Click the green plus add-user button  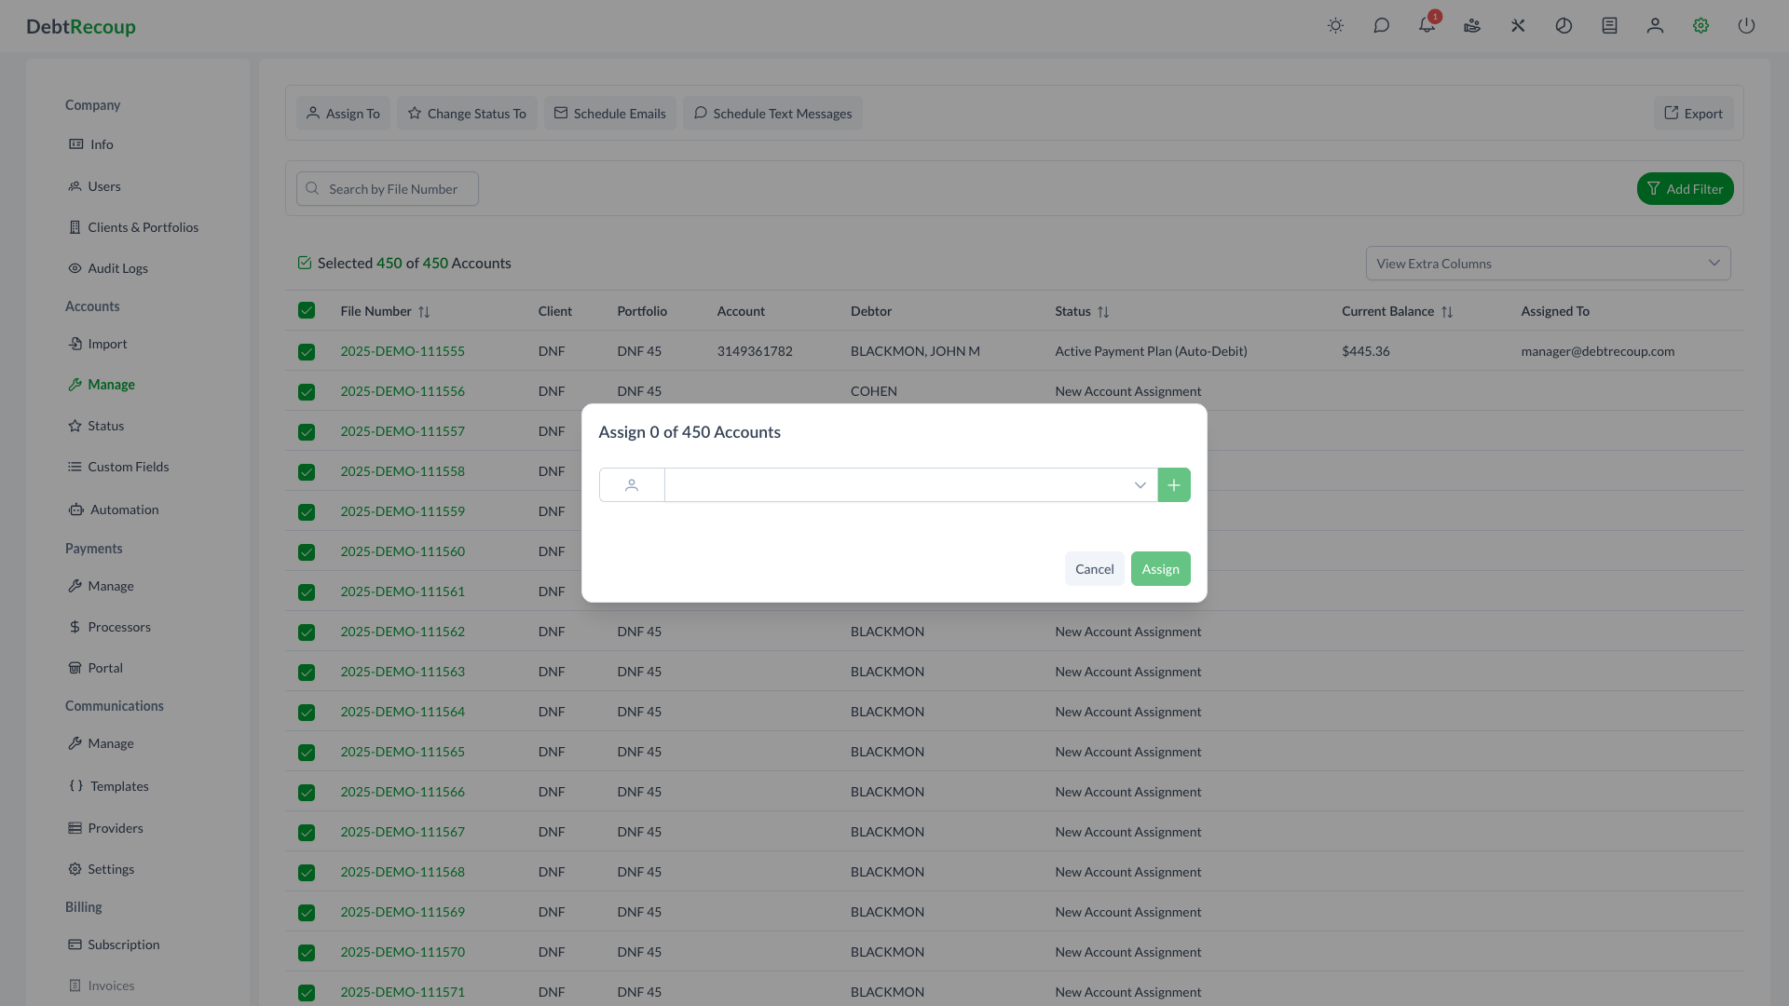(1173, 485)
